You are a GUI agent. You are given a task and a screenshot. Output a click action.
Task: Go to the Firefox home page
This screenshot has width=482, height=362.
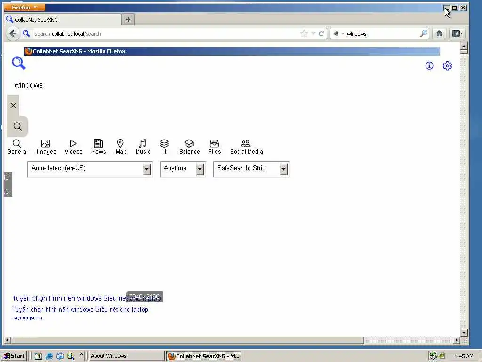click(439, 33)
